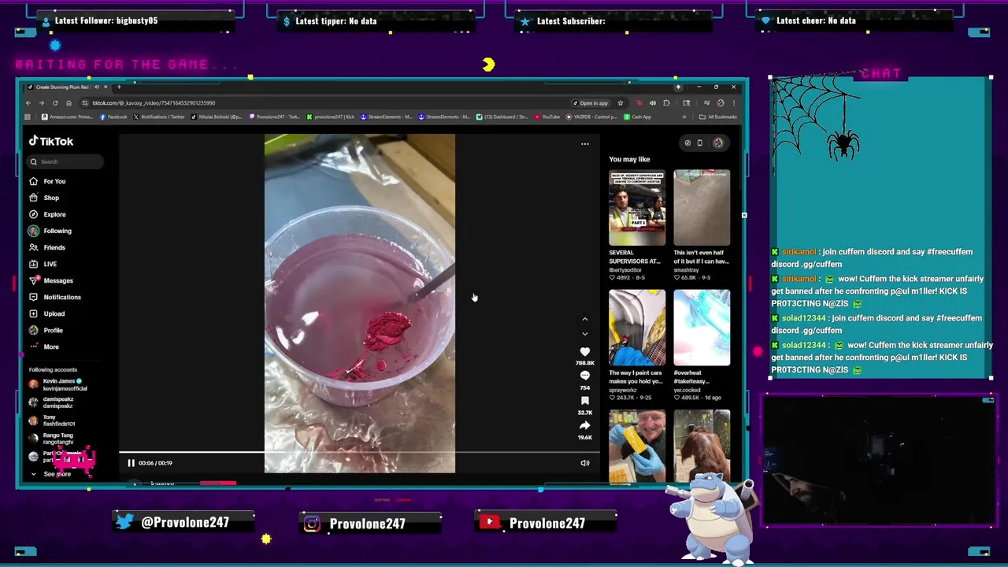Open SEVERAL SUPERVISORS video thumbnail
Image resolution: width=1008 pixels, height=567 pixels.
click(637, 208)
